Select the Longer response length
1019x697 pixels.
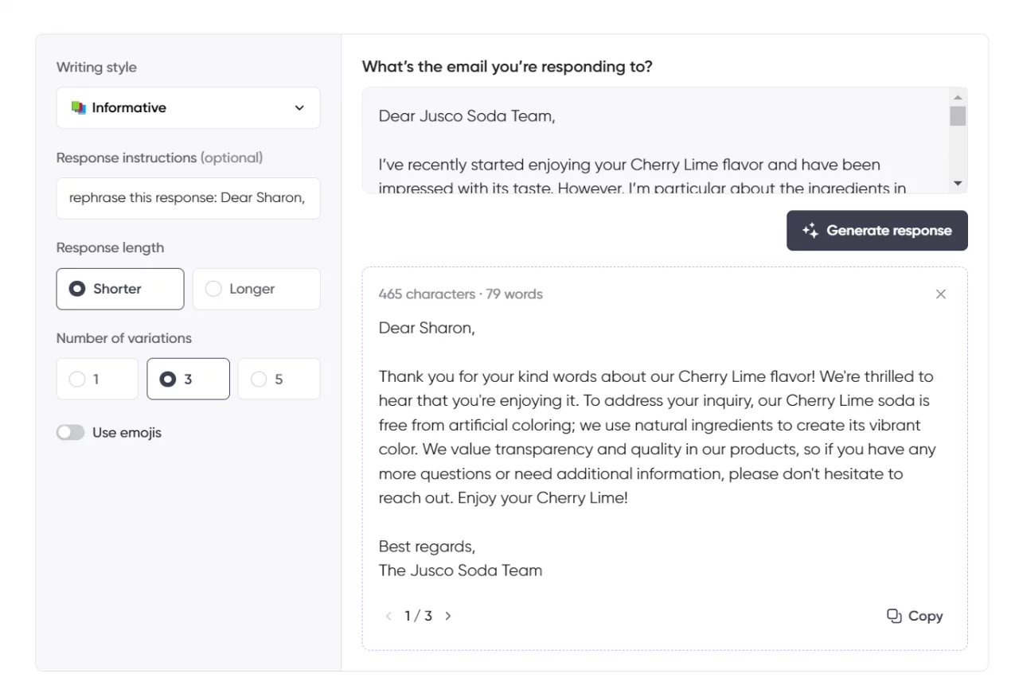(256, 289)
